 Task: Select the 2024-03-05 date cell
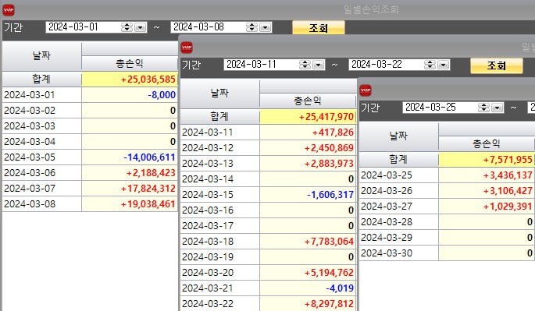[x=41, y=157]
